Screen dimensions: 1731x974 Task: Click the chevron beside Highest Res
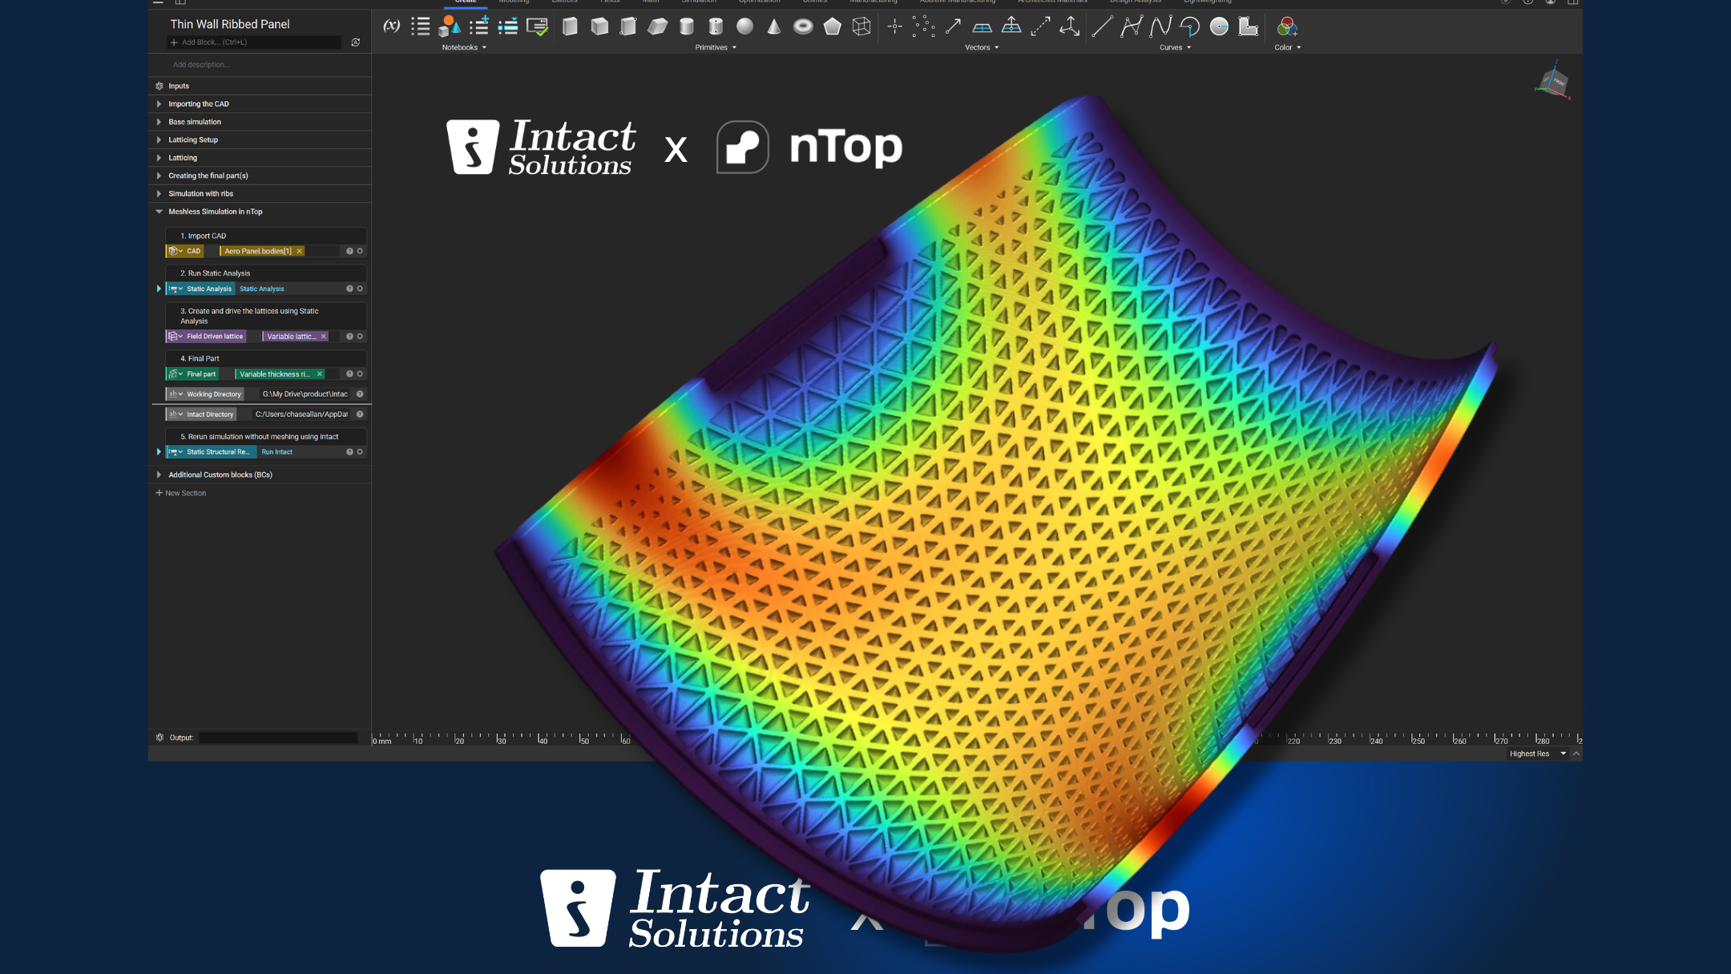click(x=1576, y=754)
